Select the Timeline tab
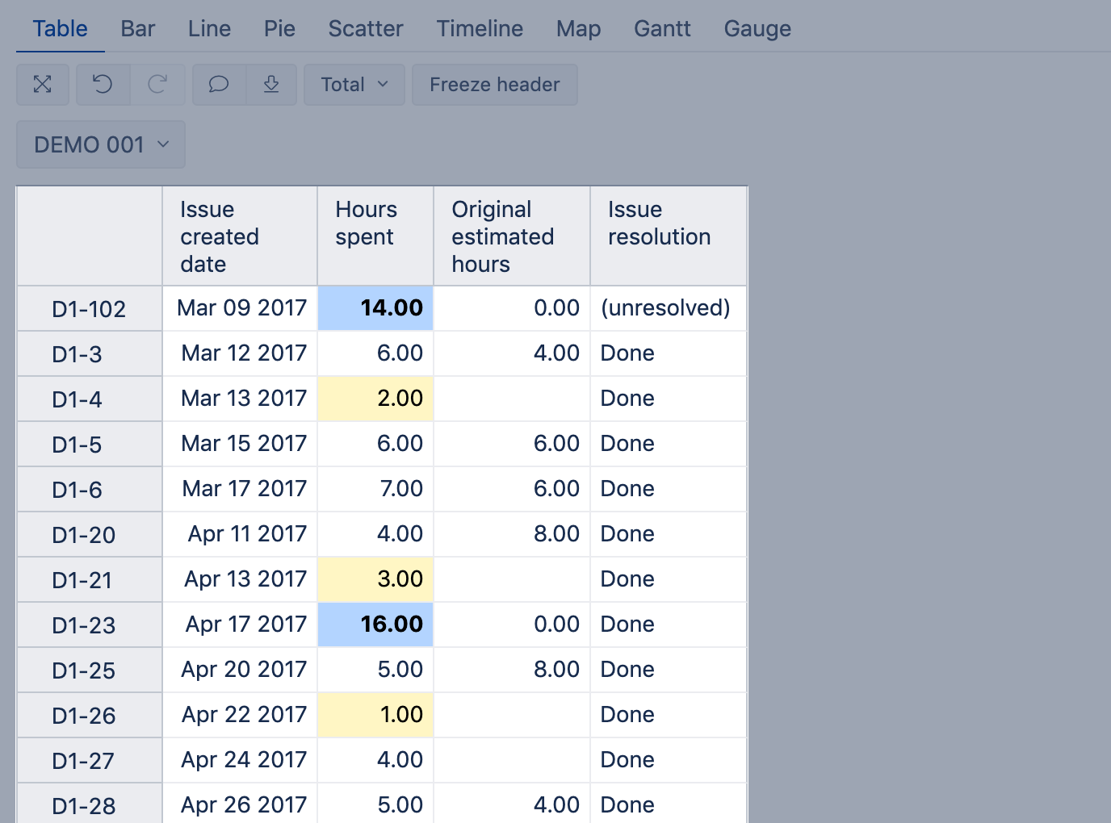1111x823 pixels. 480,29
